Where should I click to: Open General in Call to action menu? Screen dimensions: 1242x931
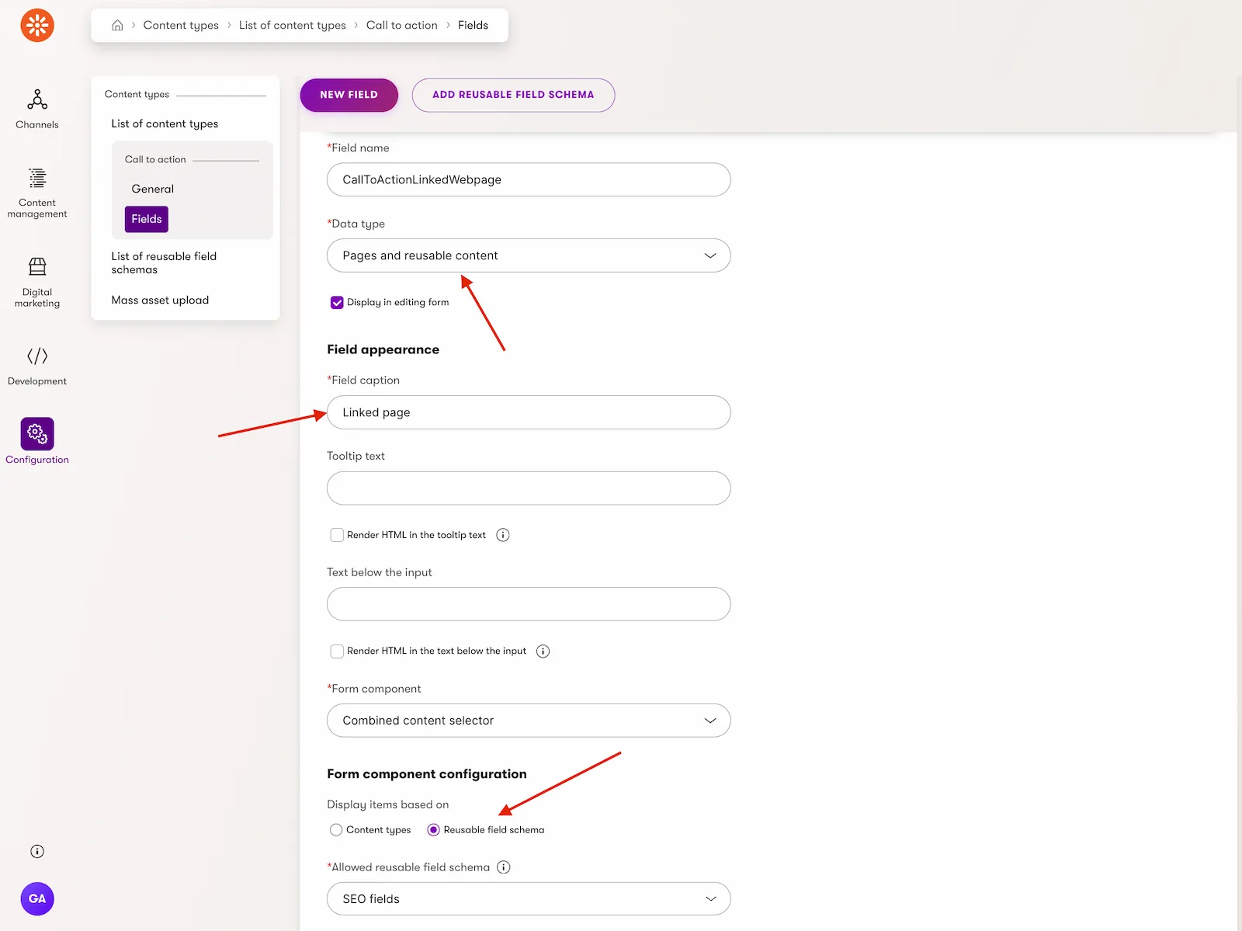[x=153, y=189]
